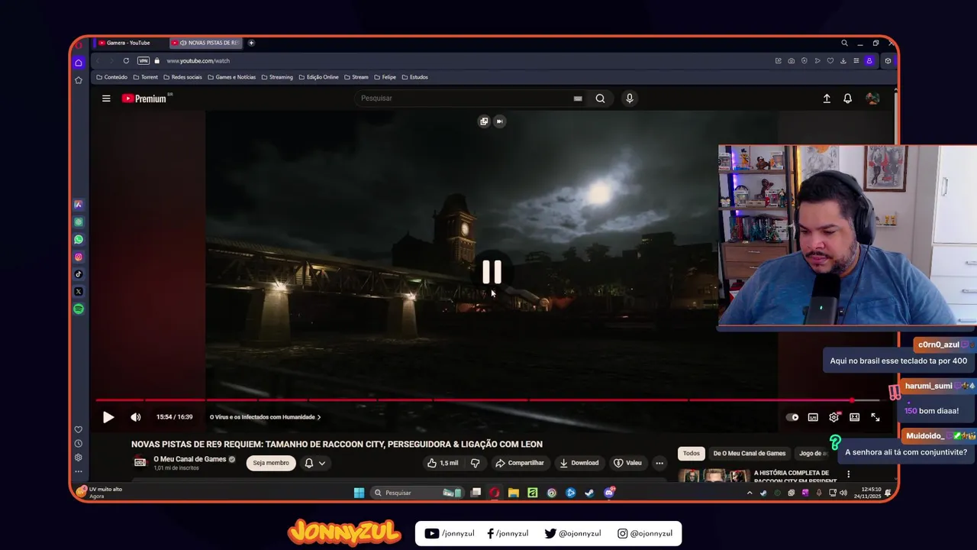Mute the video with the speaker icon

[136, 417]
